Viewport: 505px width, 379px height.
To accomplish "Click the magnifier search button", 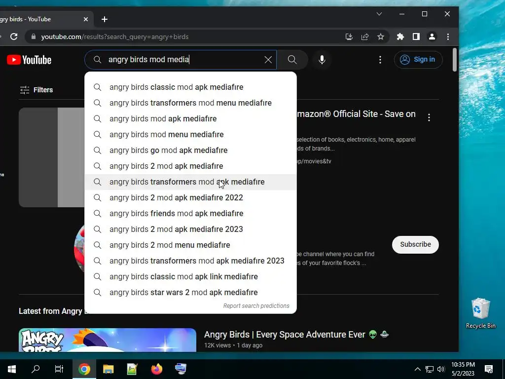I will tap(292, 60).
